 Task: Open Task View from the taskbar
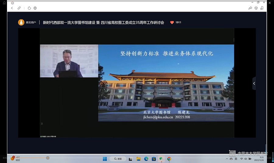pyautogui.click(x=130, y=159)
